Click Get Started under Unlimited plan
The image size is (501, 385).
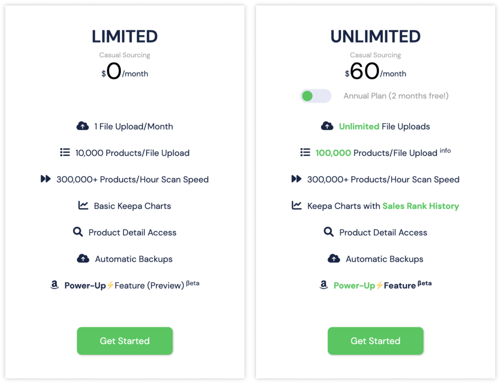pyautogui.click(x=375, y=341)
